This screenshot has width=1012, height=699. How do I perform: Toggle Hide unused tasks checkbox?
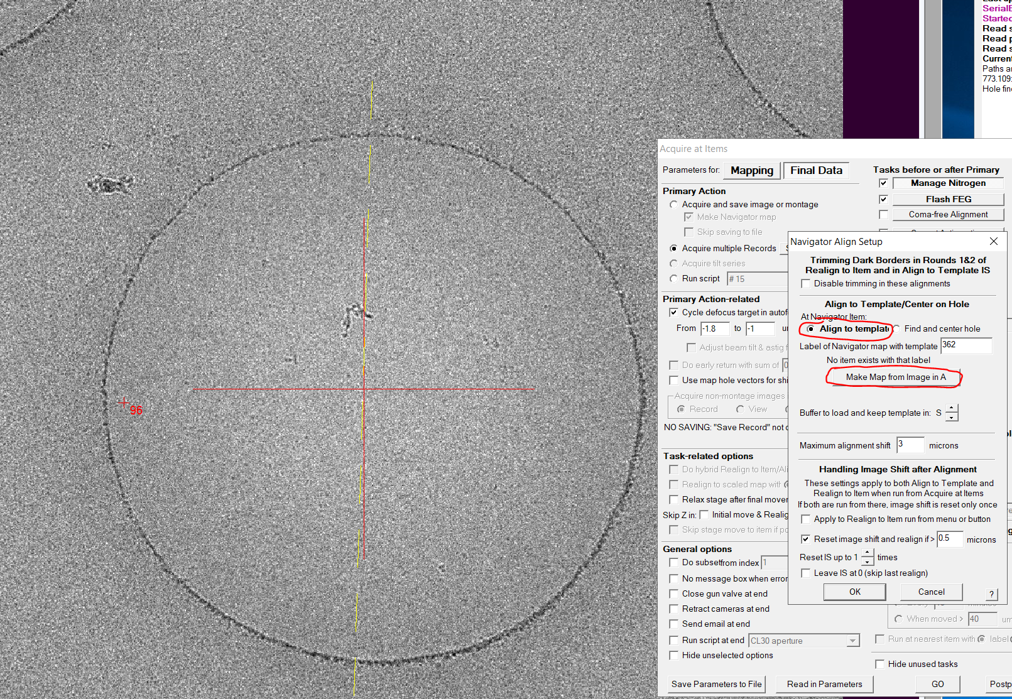pos(880,664)
